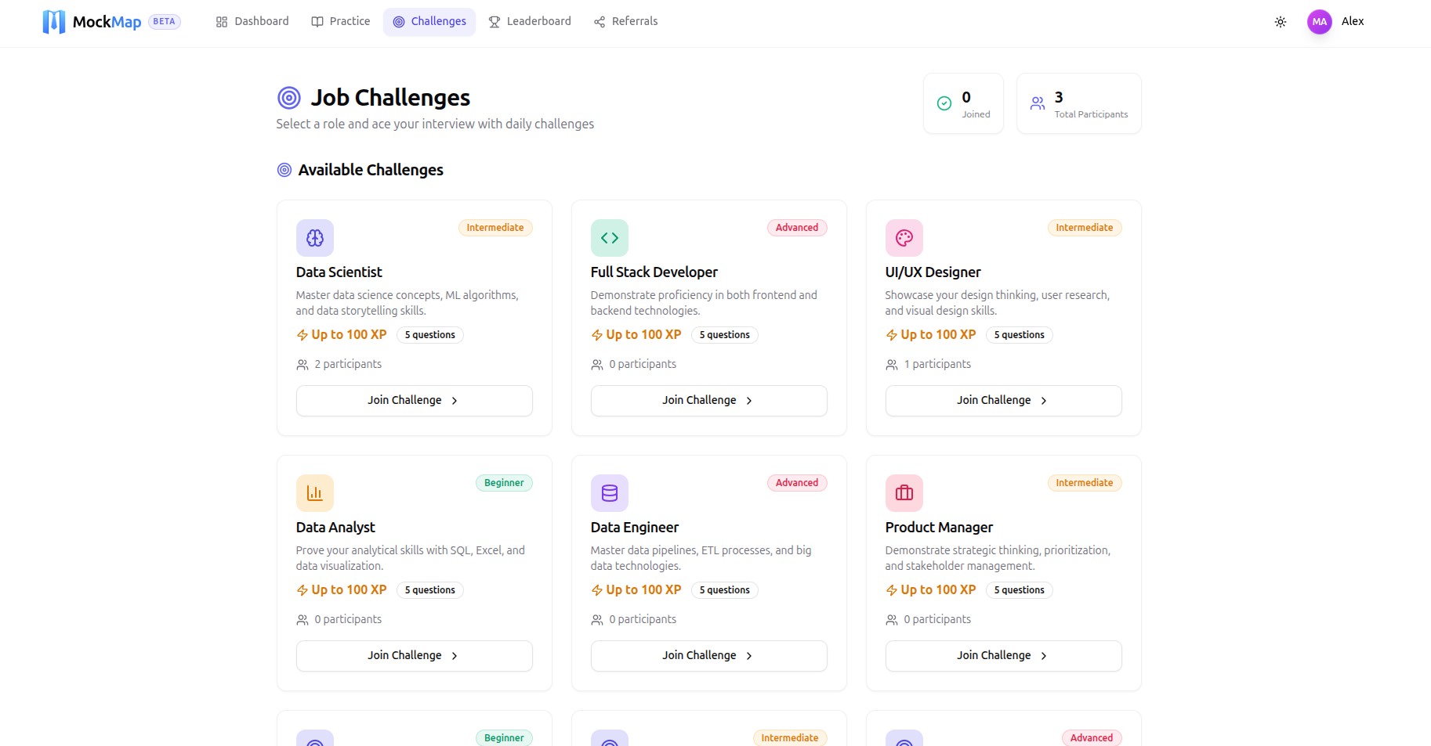Open the MA user avatar
This screenshot has width=1431, height=746.
1320,22
